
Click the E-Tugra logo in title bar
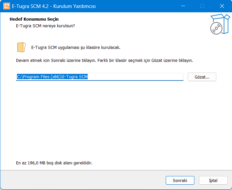6,6
